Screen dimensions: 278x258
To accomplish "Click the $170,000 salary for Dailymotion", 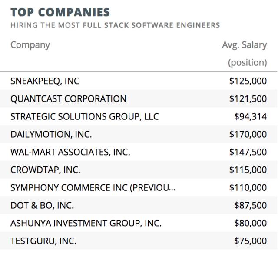I will pos(248,135).
